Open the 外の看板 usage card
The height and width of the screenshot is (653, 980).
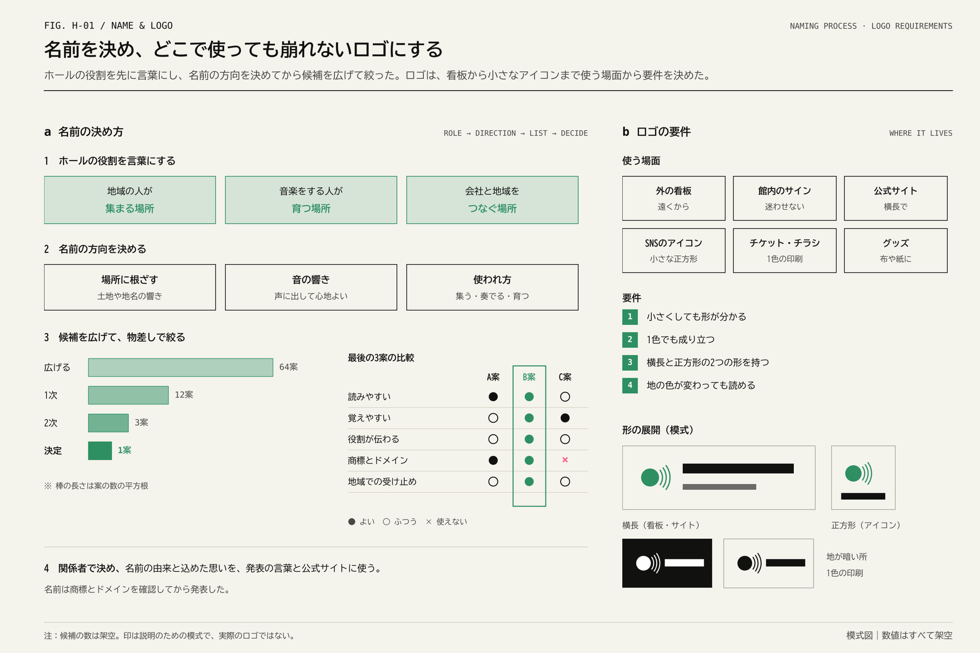(674, 198)
